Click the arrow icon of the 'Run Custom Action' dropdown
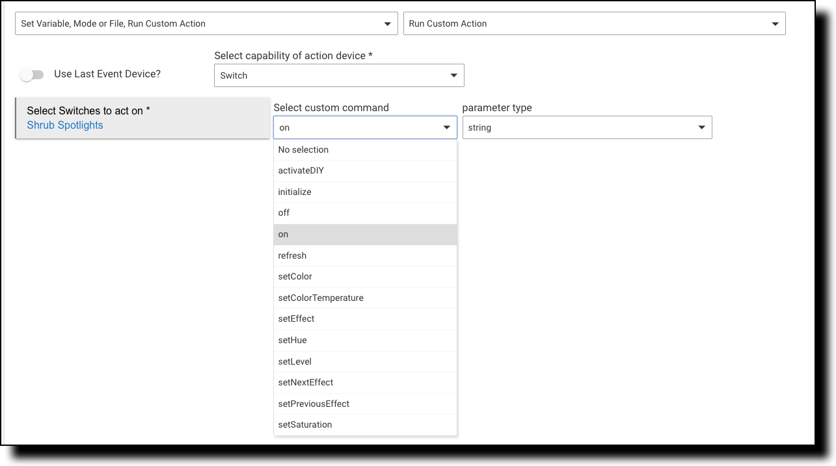836x466 pixels. (775, 24)
